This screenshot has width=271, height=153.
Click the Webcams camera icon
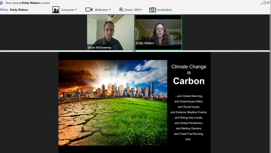pyautogui.click(x=89, y=10)
